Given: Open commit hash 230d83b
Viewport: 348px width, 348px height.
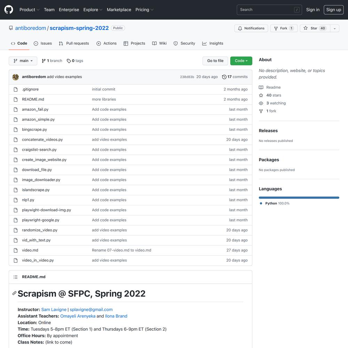Looking at the screenshot, I should point(187,77).
